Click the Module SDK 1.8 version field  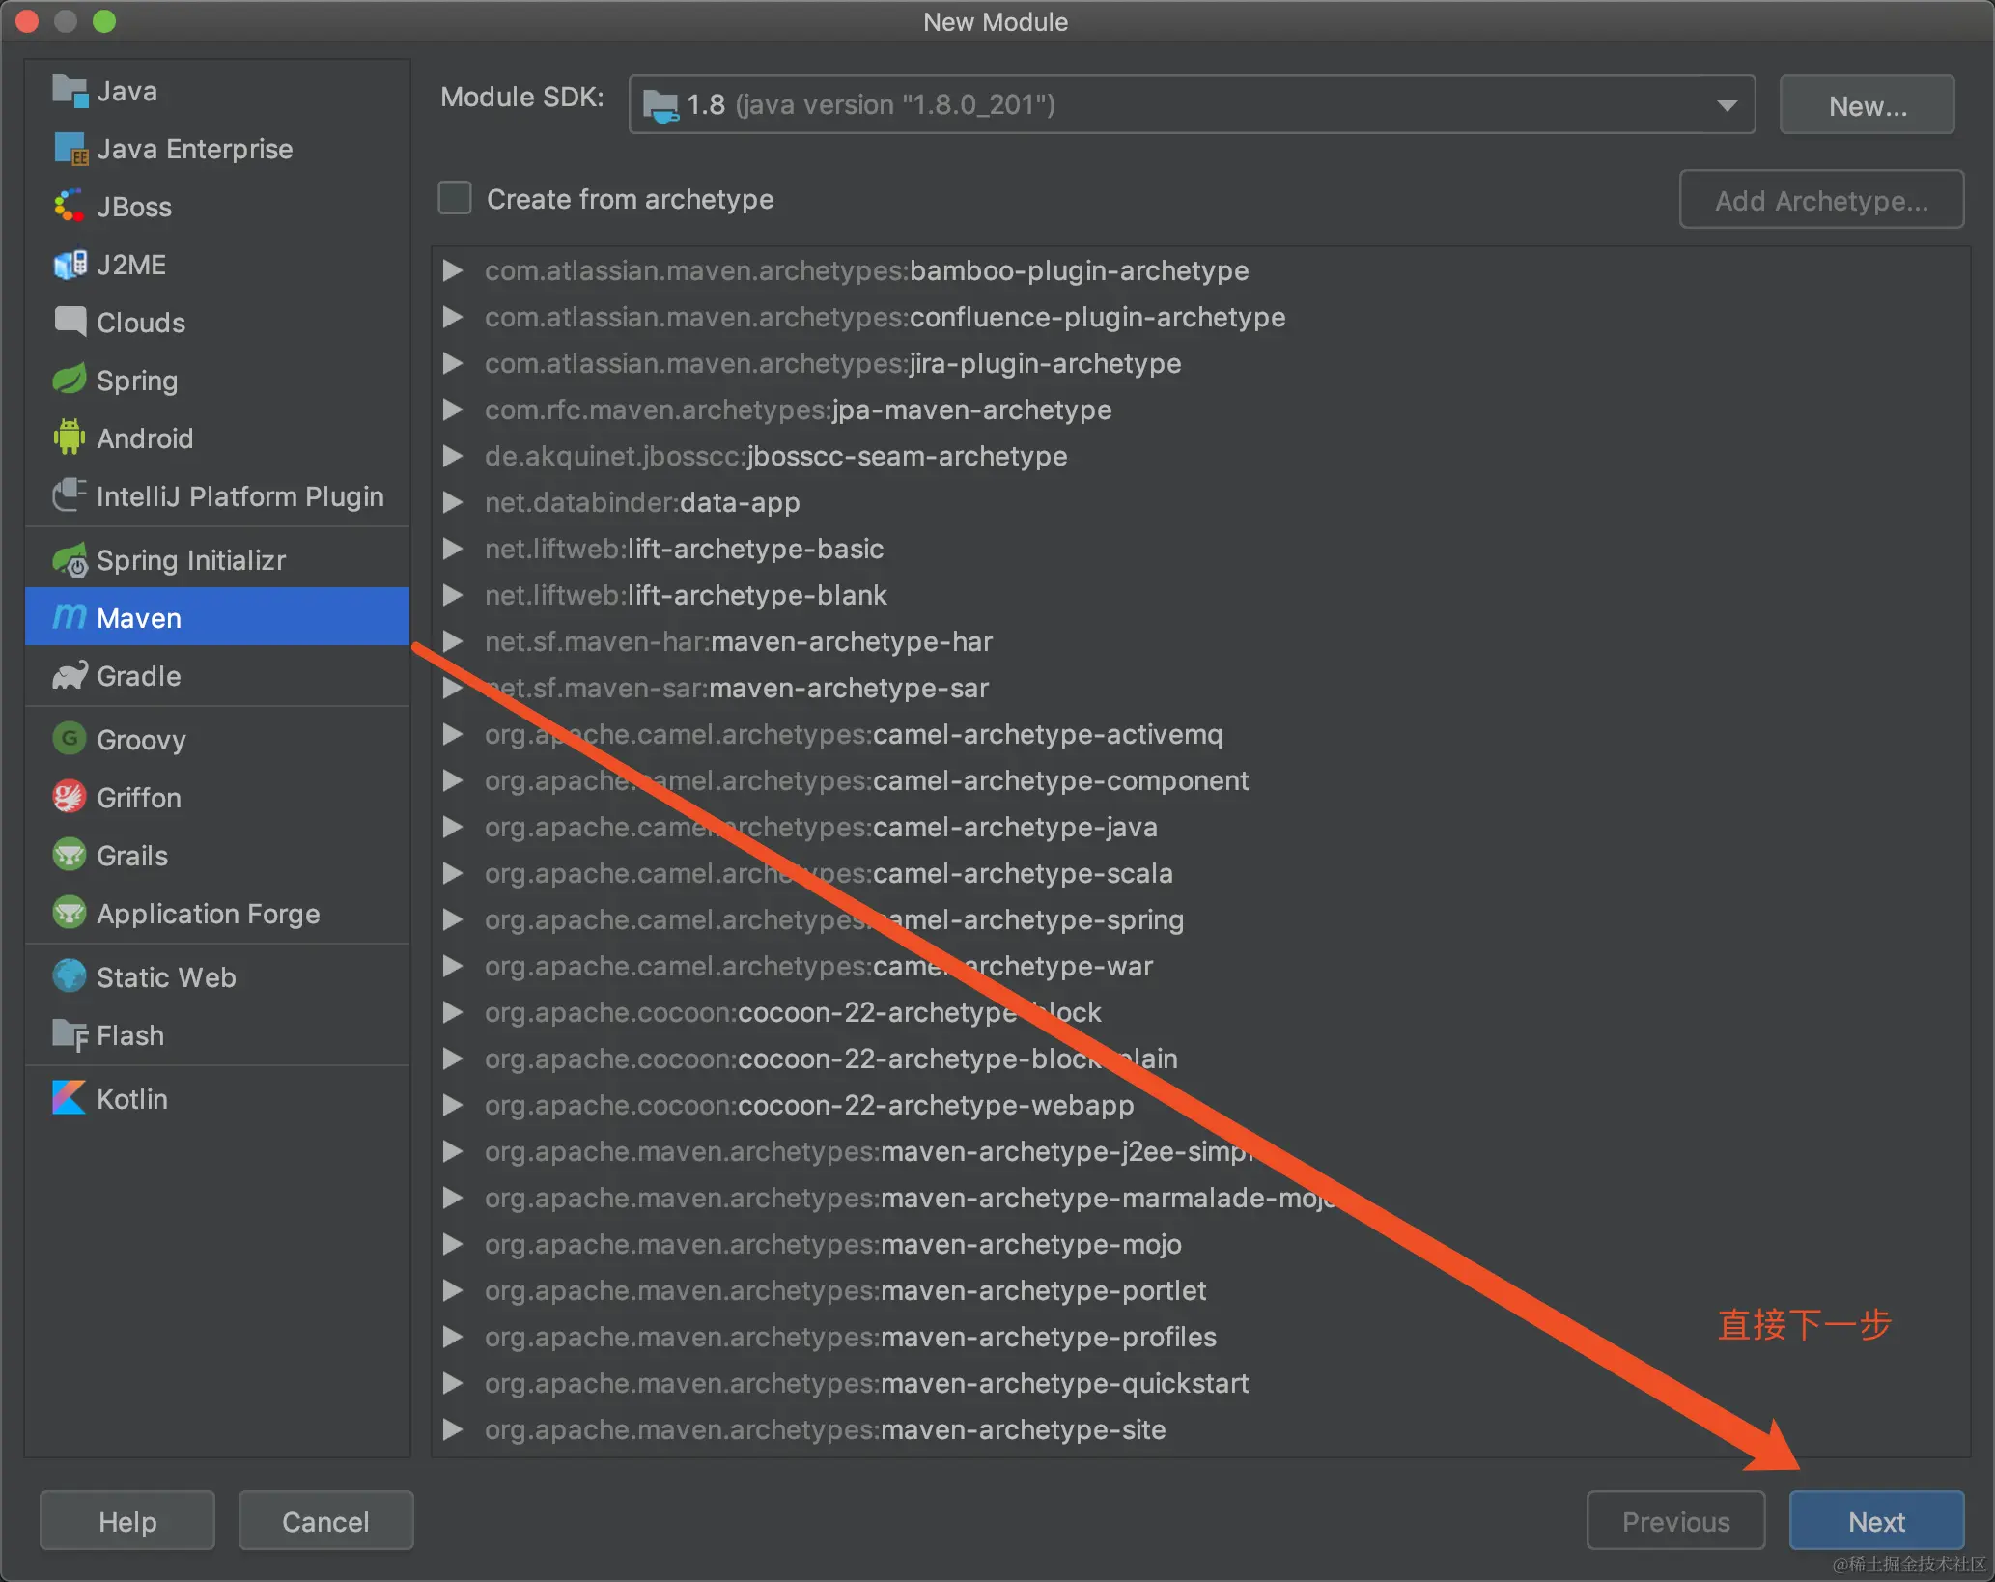click(x=1192, y=104)
